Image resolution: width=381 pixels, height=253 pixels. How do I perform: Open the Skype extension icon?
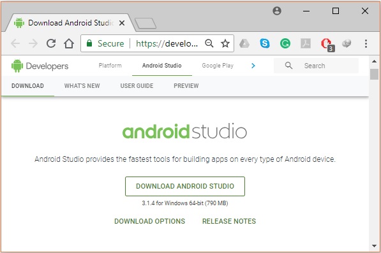point(265,44)
